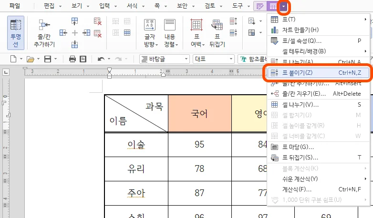Insert a row below using the ribbon icon

pos(75,44)
